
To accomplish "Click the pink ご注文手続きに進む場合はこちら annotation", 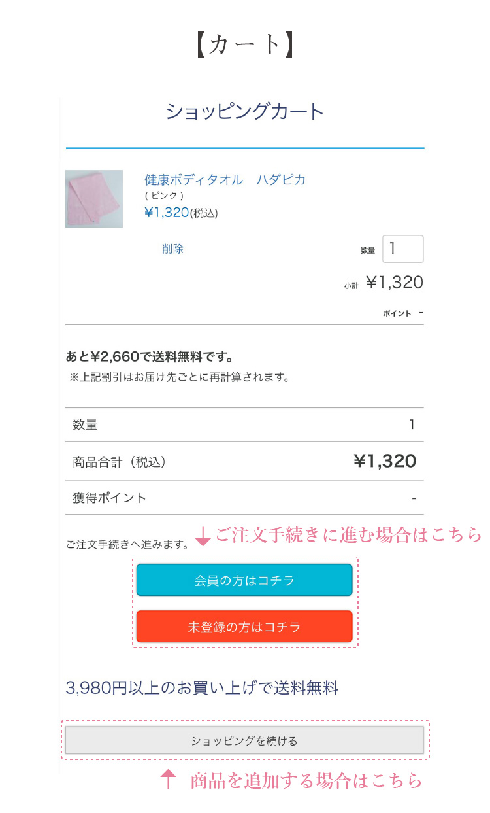I will point(348,535).
